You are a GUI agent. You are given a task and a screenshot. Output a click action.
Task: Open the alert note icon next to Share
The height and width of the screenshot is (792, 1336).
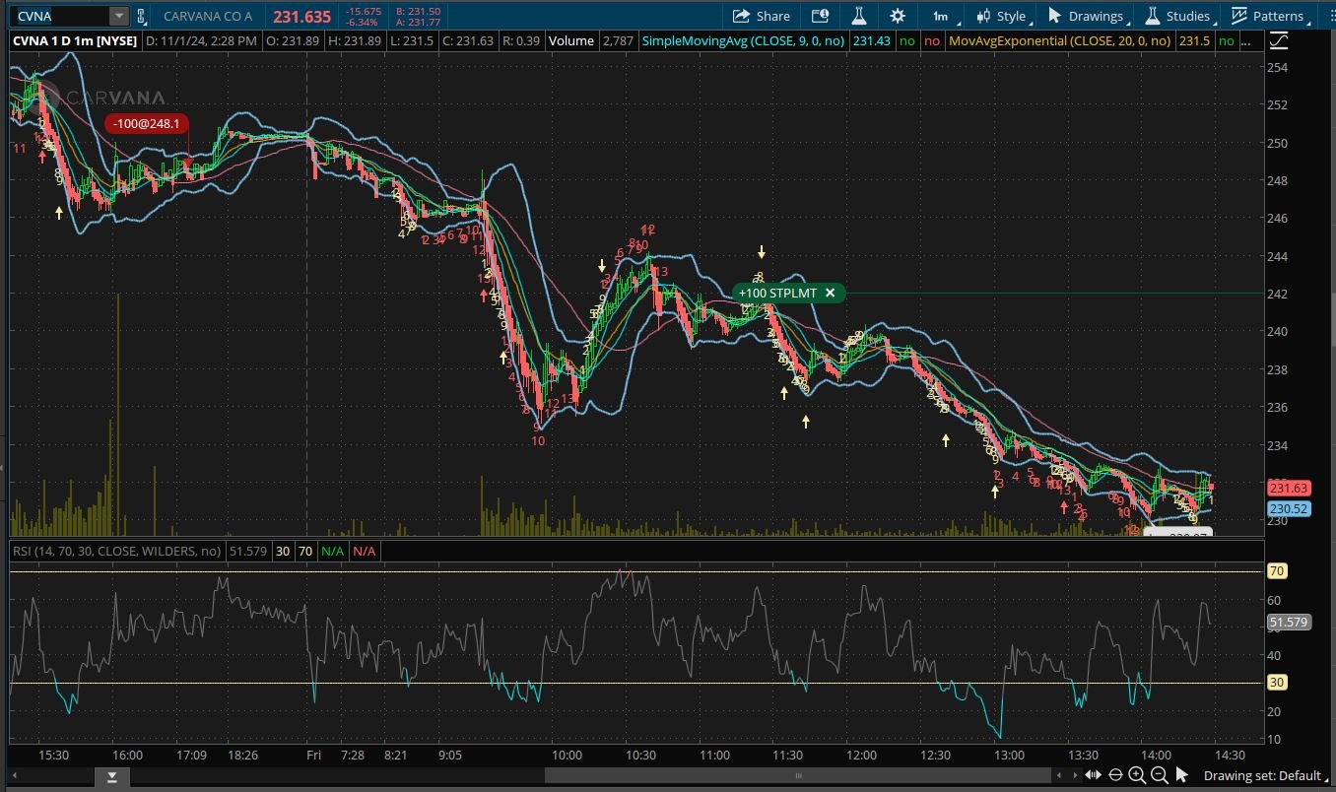[x=820, y=16]
